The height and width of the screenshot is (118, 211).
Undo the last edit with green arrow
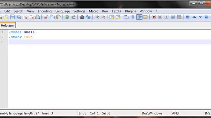pyautogui.click(x=67, y=17)
